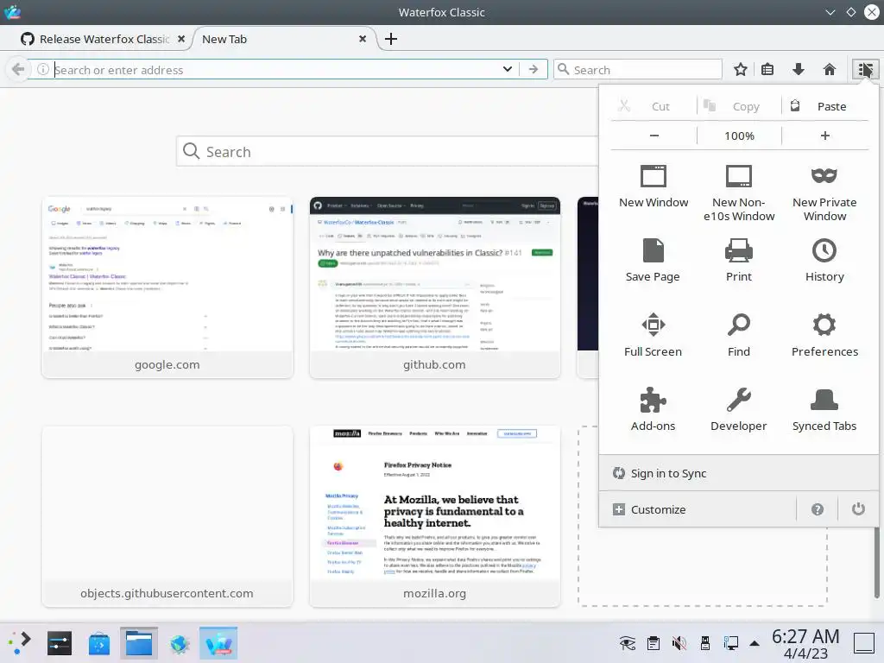
Task: Click the site info icon in the address bar
Action: click(43, 69)
